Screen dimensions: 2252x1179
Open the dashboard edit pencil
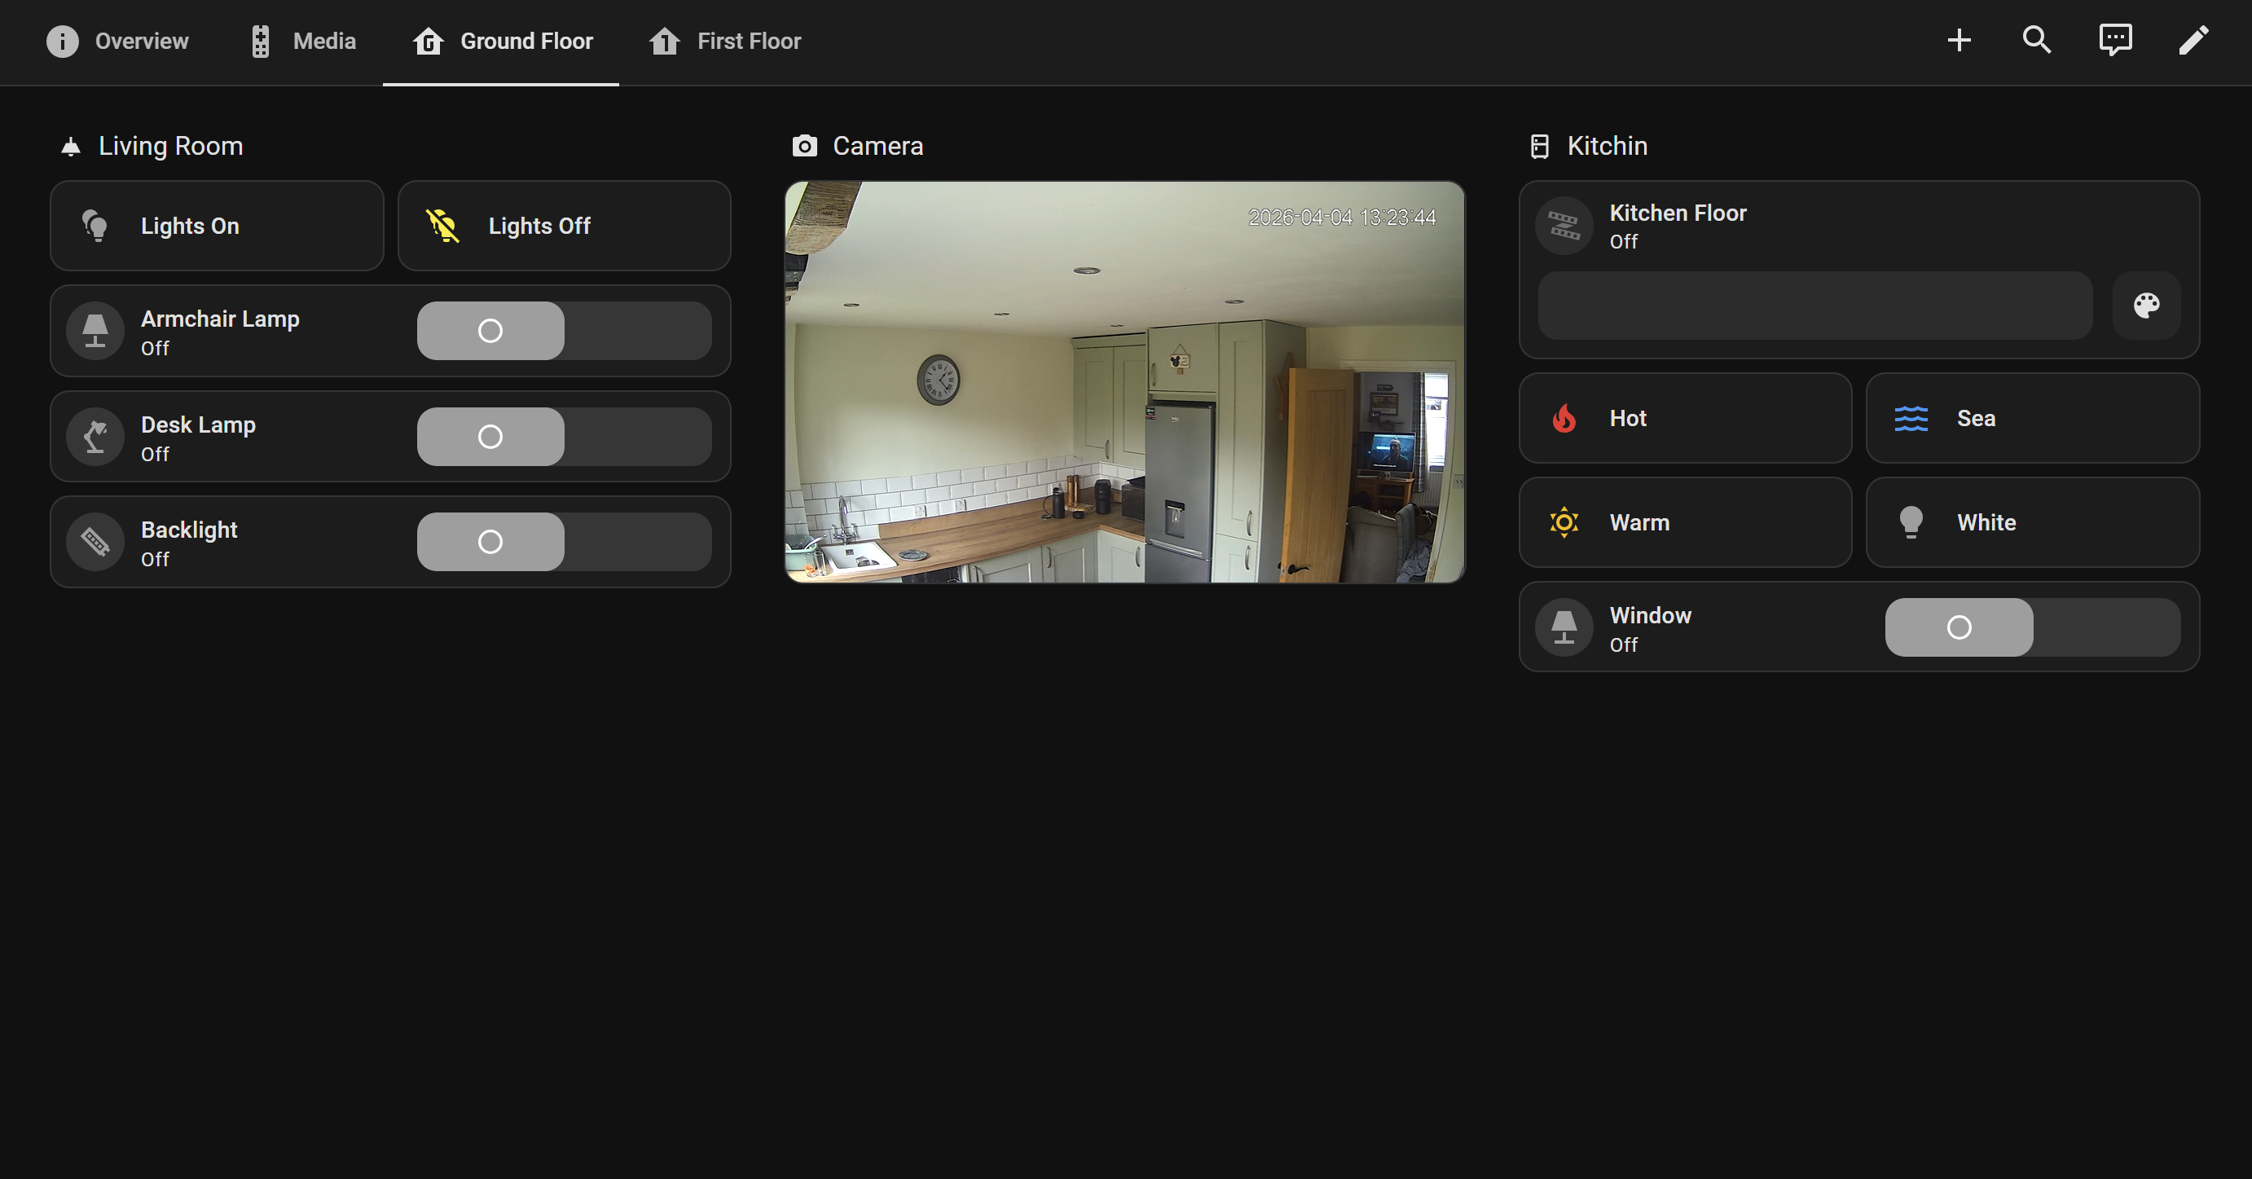point(2194,40)
